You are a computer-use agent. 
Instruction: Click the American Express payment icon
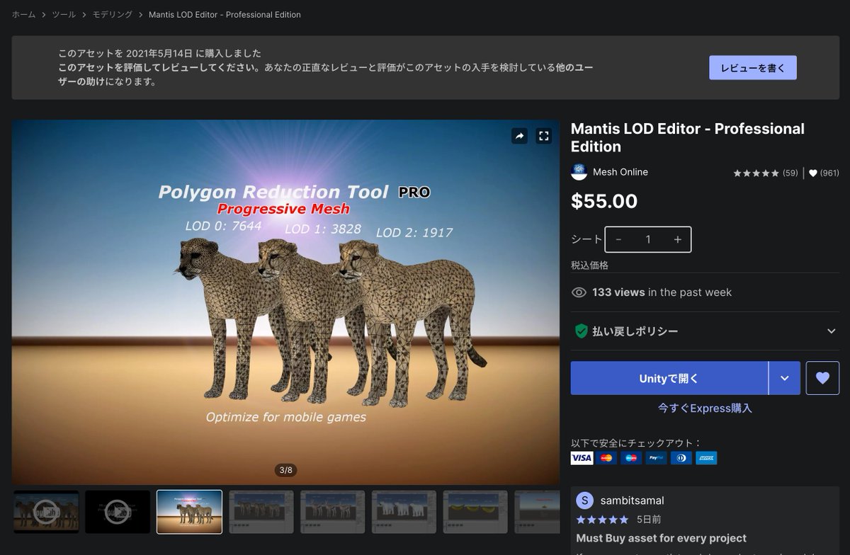(706, 458)
